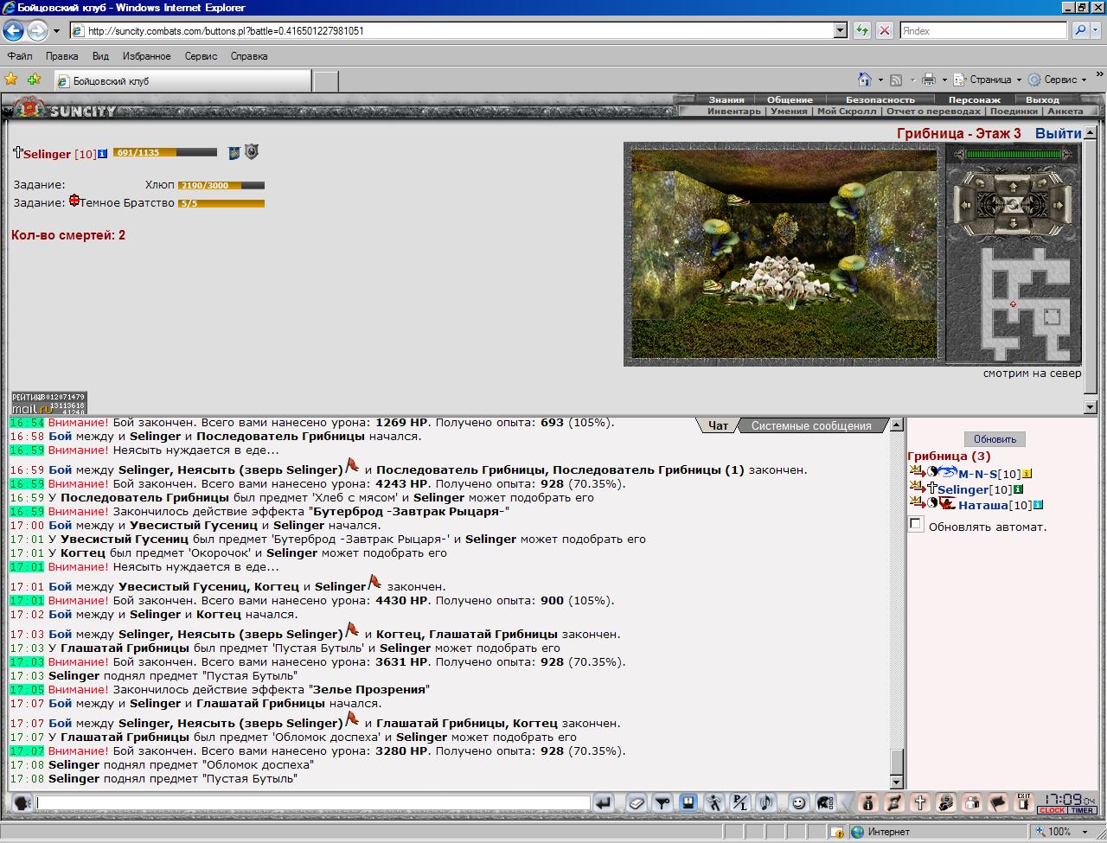Click inside the chat message input field

(313, 803)
